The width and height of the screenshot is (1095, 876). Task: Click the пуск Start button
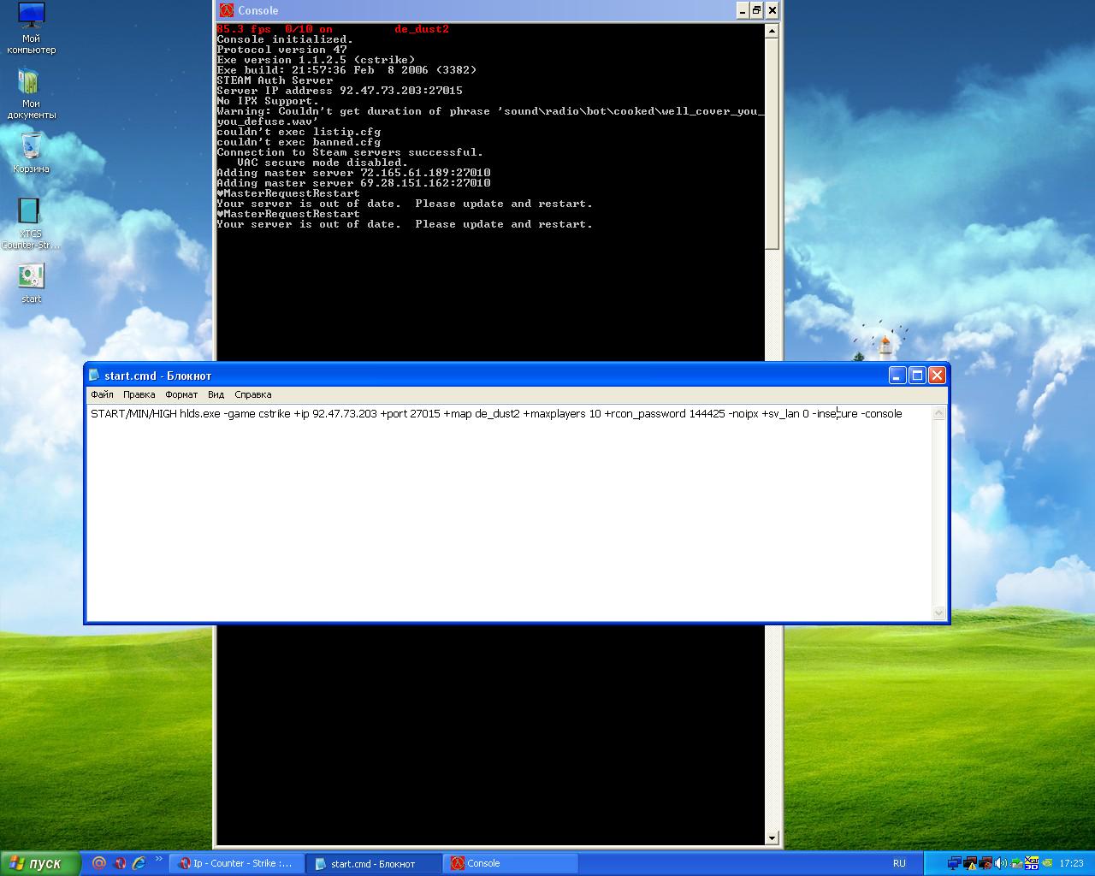40,863
